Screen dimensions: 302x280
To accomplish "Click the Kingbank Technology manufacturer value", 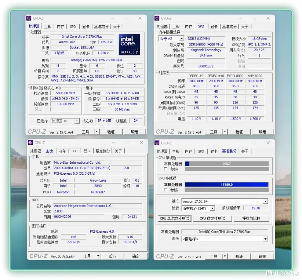I will tap(206, 50).
